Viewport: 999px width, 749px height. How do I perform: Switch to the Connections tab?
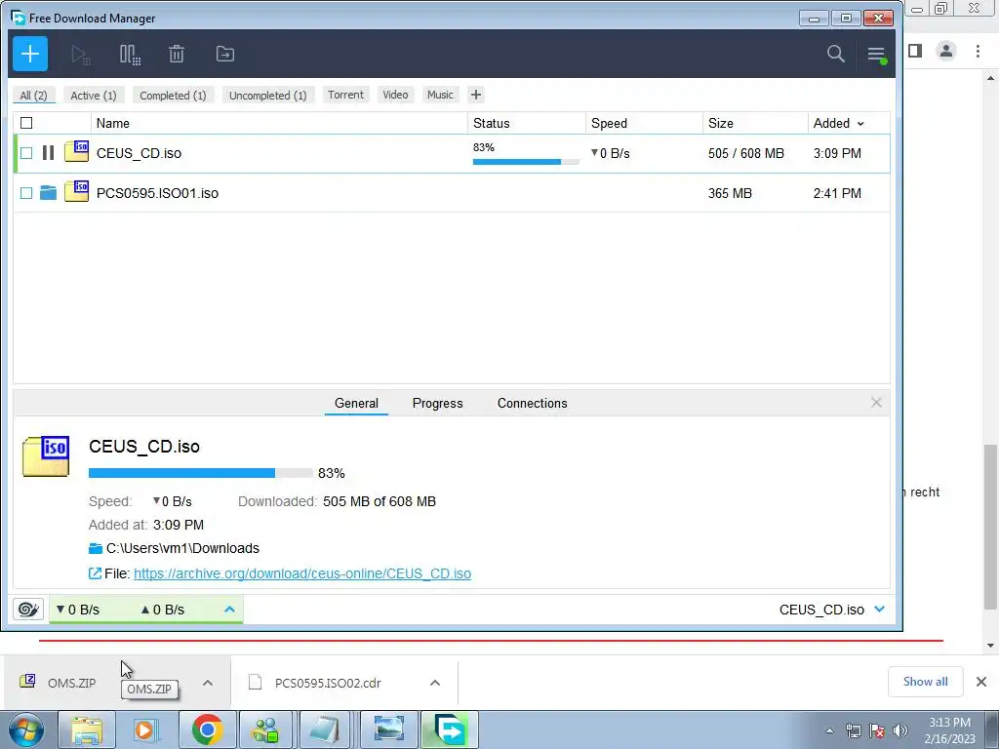click(532, 403)
